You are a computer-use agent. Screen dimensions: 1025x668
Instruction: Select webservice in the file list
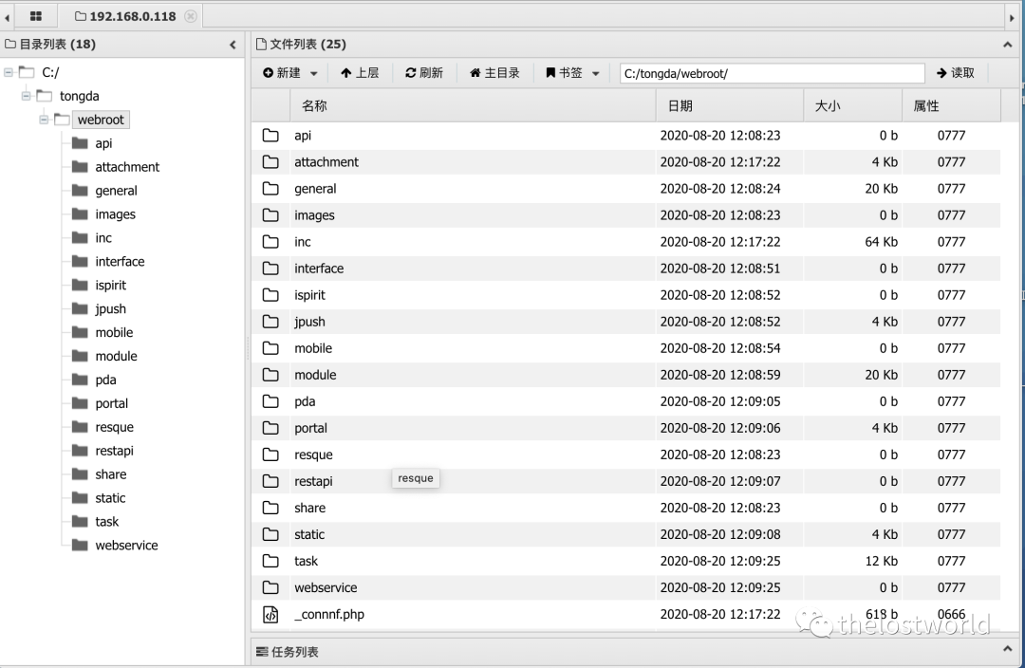(326, 587)
